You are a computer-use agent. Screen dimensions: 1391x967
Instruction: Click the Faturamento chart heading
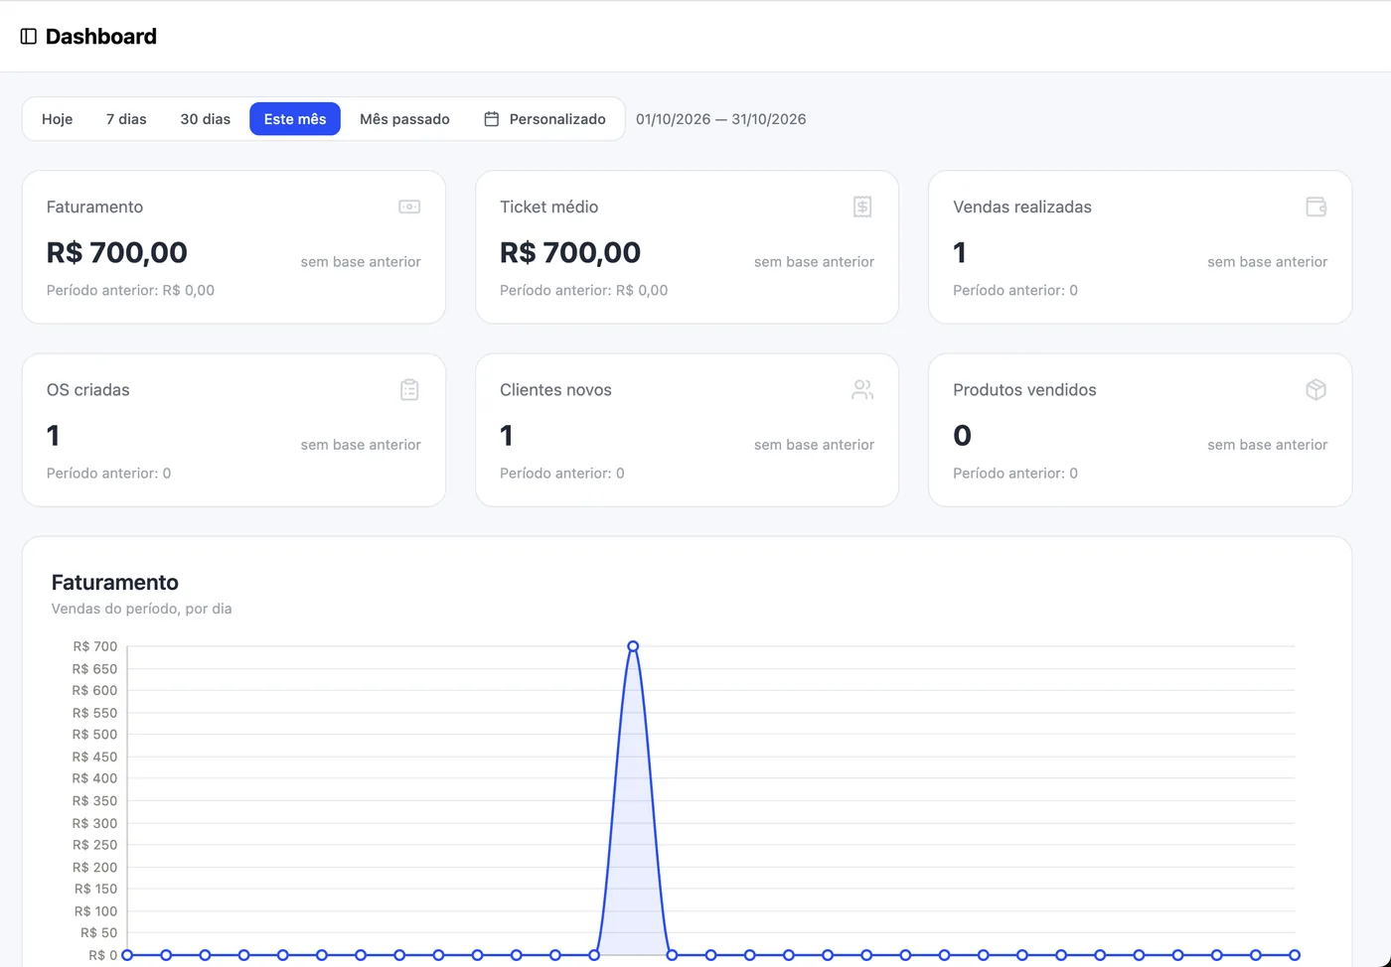tap(115, 583)
